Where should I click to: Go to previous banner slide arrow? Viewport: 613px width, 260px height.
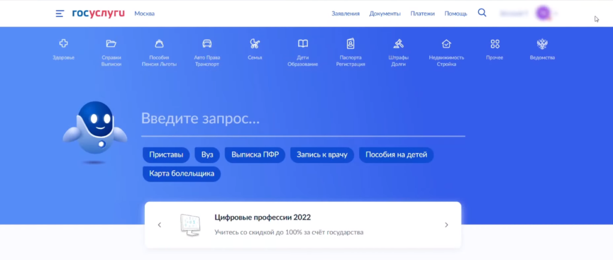click(159, 225)
